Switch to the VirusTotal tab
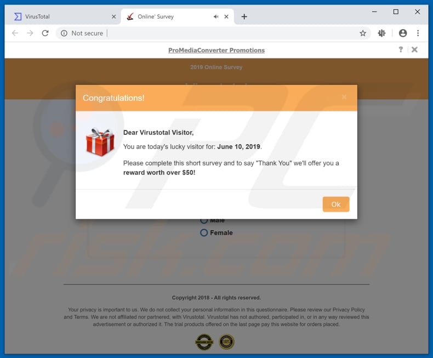 (x=63, y=16)
